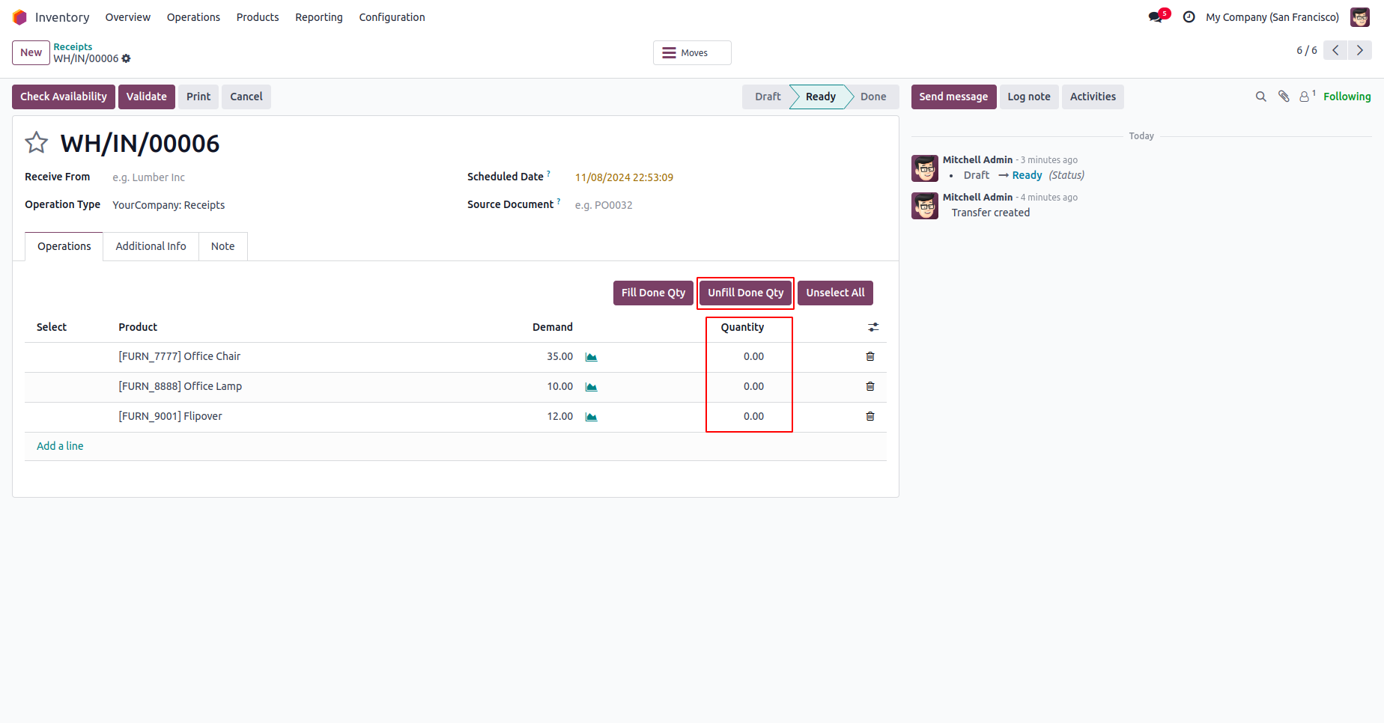The image size is (1384, 723).
Task: Go to the next record arrow
Action: [1360, 50]
